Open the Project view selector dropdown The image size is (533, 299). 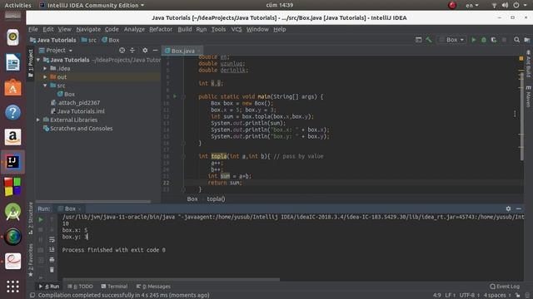(x=56, y=50)
